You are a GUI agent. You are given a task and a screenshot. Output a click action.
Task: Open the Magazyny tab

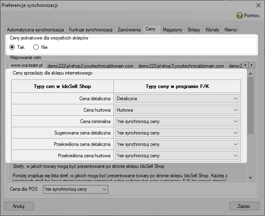173,30
